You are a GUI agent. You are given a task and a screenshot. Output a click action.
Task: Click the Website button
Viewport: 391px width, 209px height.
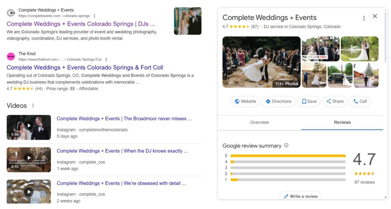(245, 101)
